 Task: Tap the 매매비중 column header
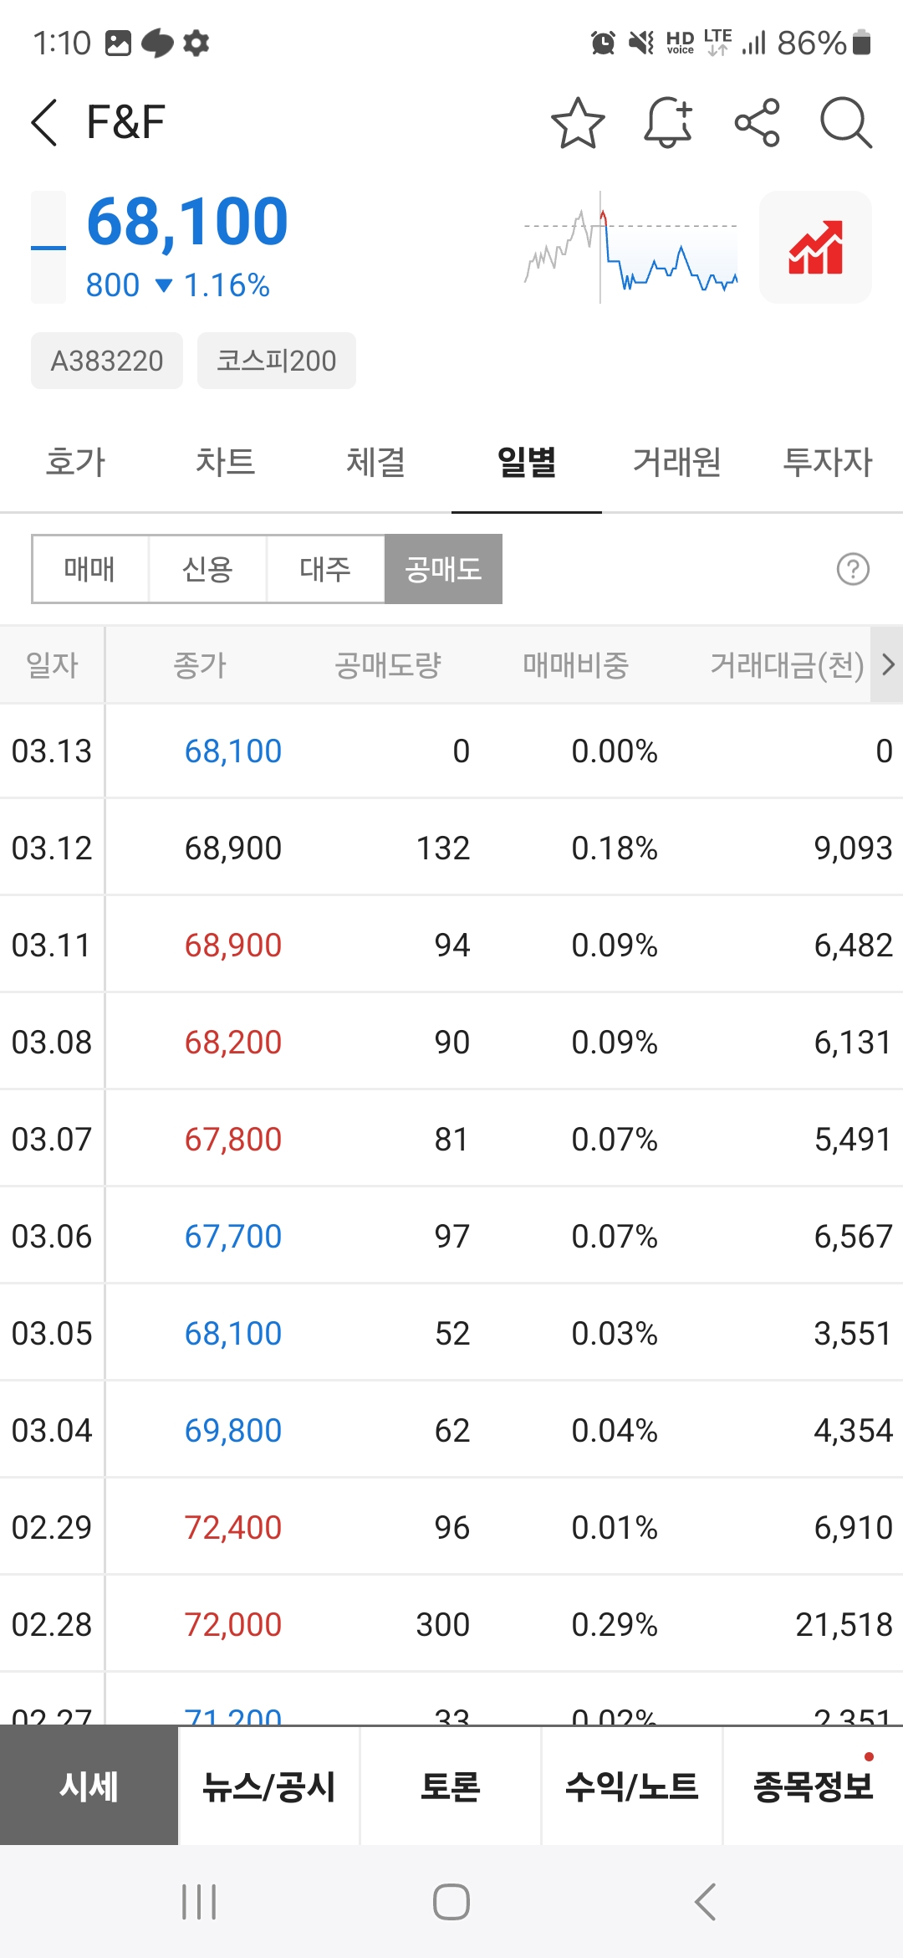click(576, 665)
